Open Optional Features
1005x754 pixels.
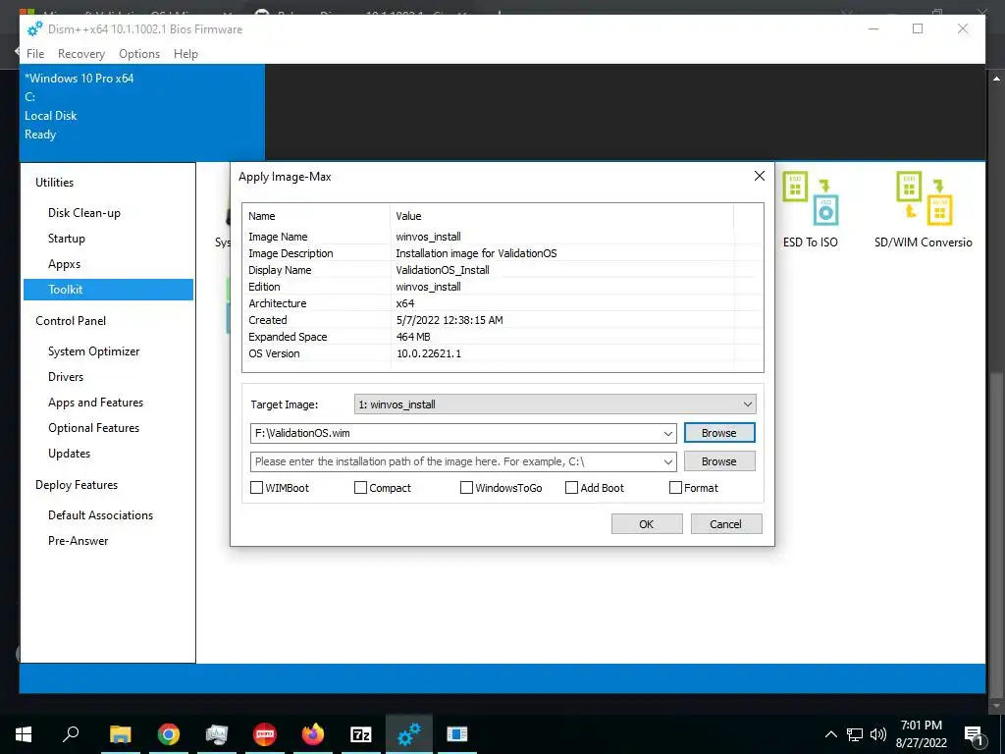click(x=93, y=428)
